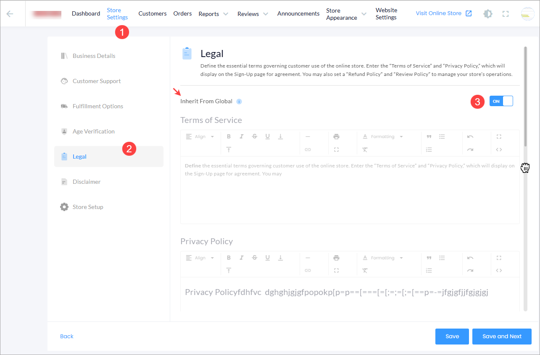Apply underline in Terms of Service editor
Screen dimensions: 540x355
click(268, 136)
